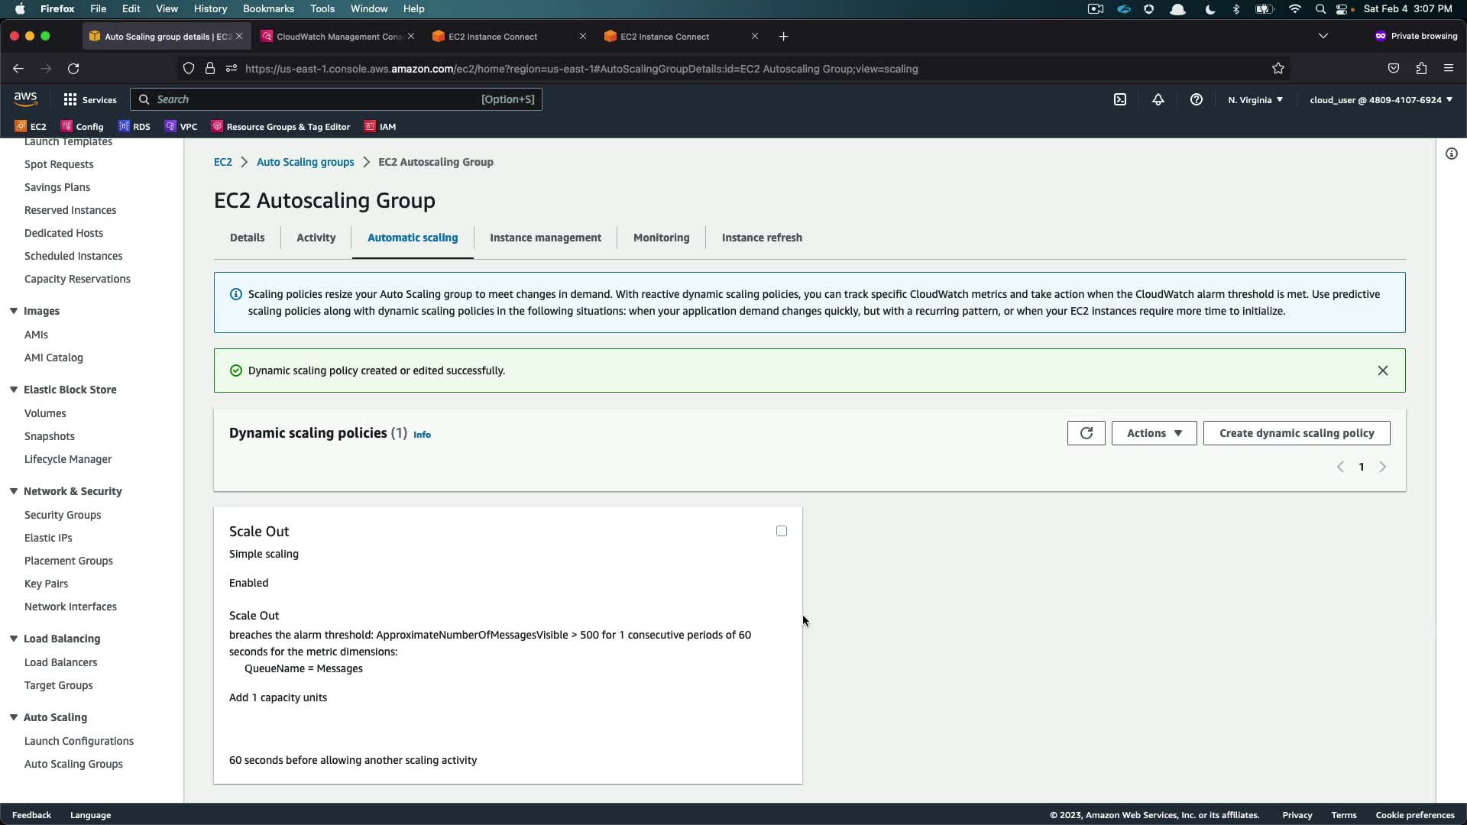Screen dimensions: 1467x825
Task: Click the refresh scaling policies button
Action: coord(1086,433)
